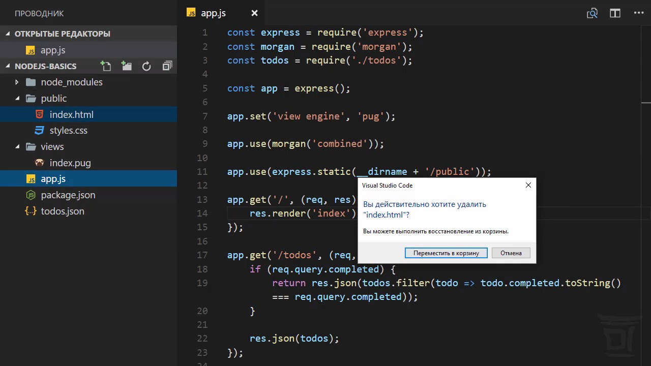This screenshot has height=366, width=651.
Task: Expand the node_modules folder
Action: click(17, 82)
